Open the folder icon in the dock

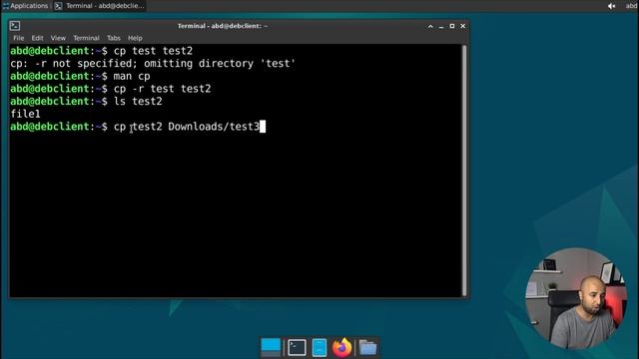click(x=367, y=348)
